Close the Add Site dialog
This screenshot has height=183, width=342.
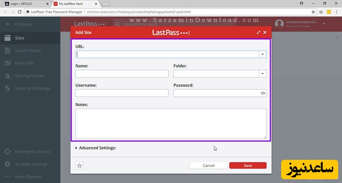265,33
